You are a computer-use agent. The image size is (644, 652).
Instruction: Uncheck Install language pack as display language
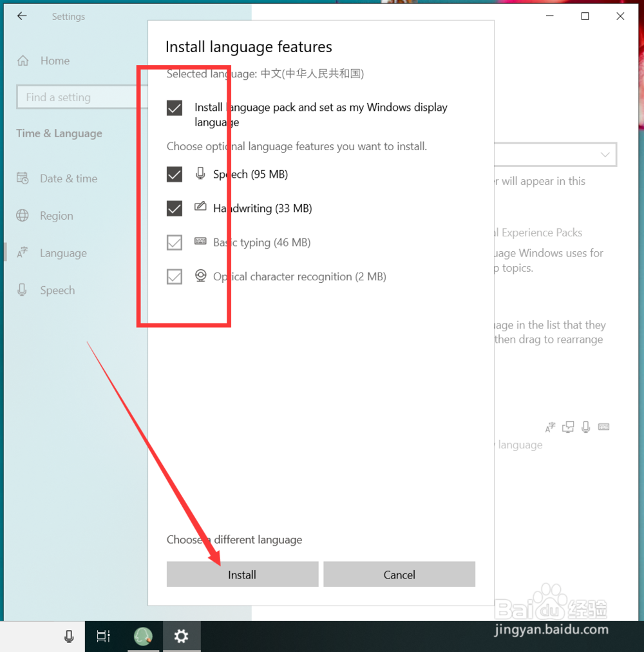coord(175,108)
